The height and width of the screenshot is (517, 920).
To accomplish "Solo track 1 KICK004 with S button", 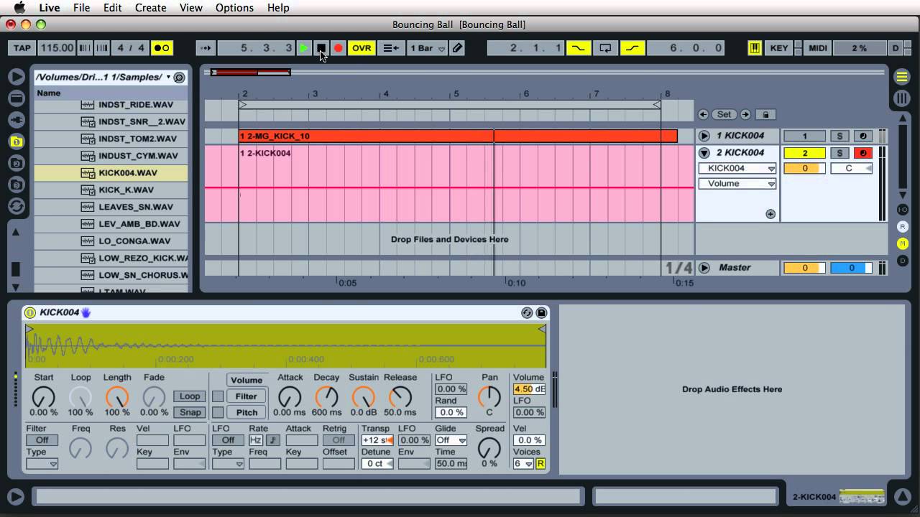I will tap(839, 136).
